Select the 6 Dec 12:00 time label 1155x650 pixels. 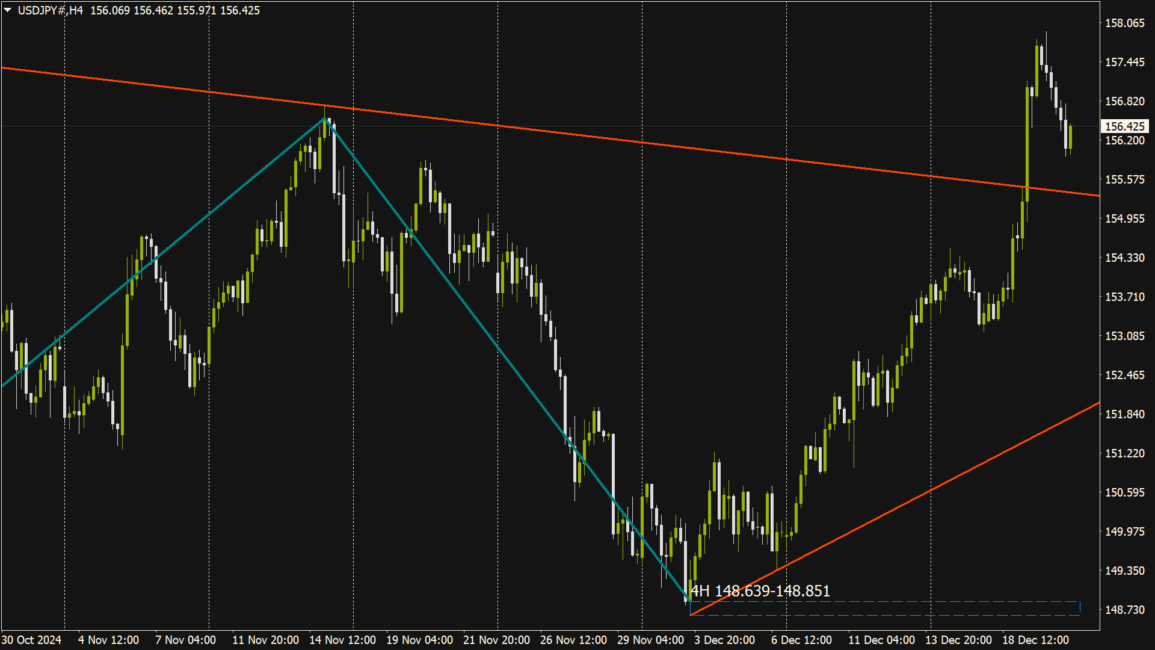[802, 640]
